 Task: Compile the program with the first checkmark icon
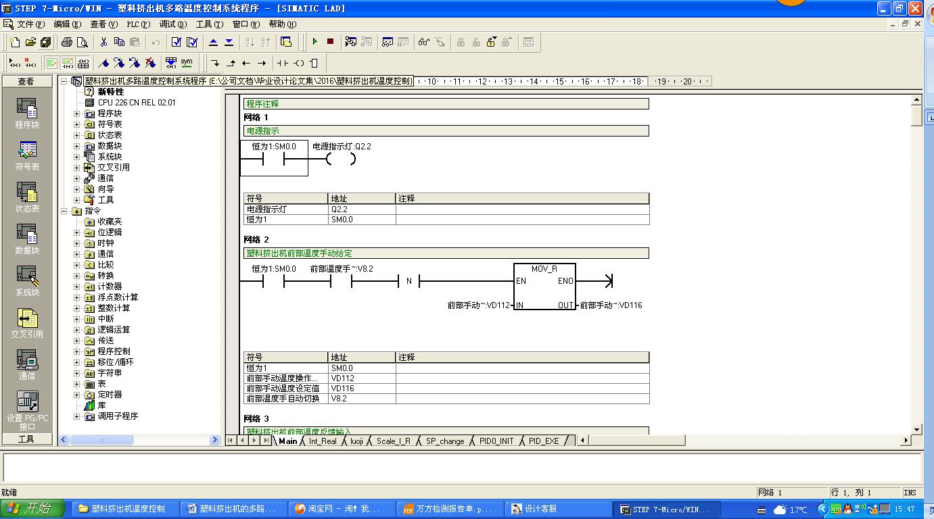(x=177, y=42)
